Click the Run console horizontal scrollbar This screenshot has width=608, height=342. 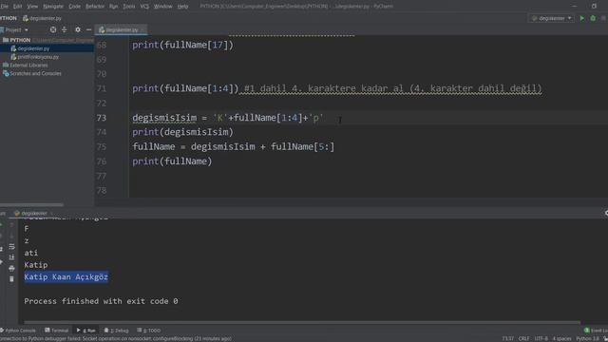302,322
